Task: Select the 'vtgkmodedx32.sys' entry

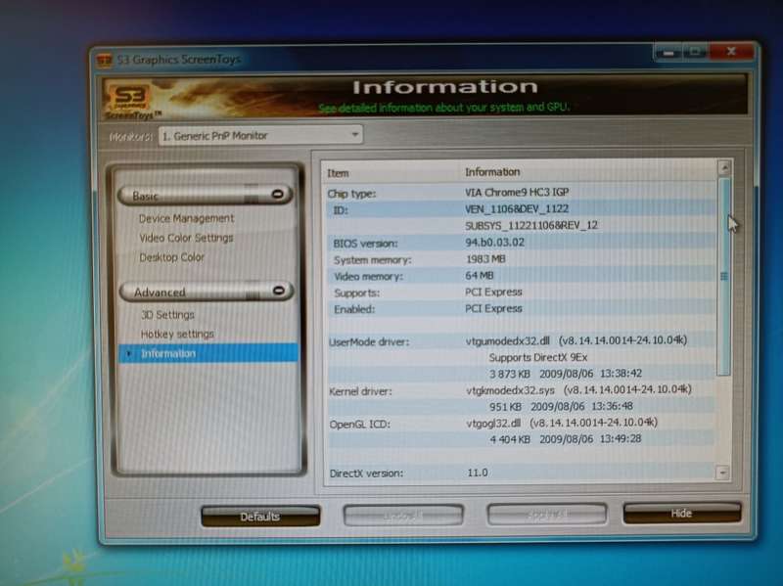Action: 510,389
